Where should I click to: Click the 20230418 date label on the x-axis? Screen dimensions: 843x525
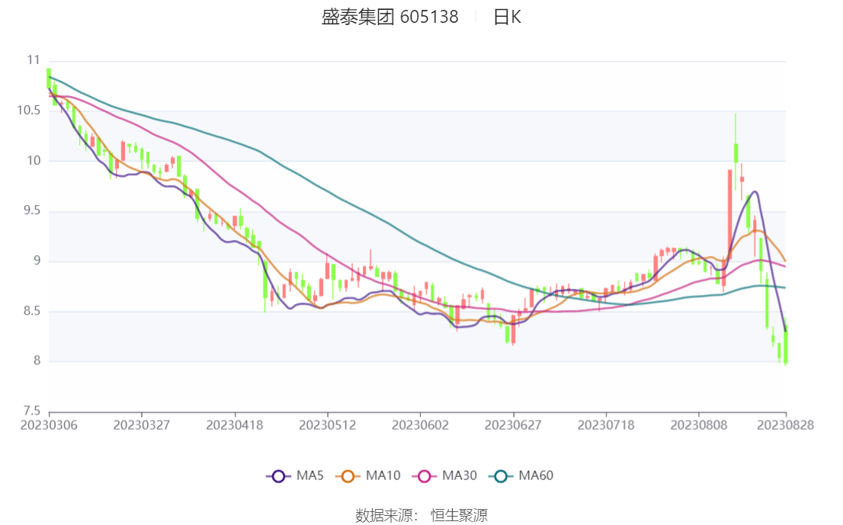(x=235, y=425)
